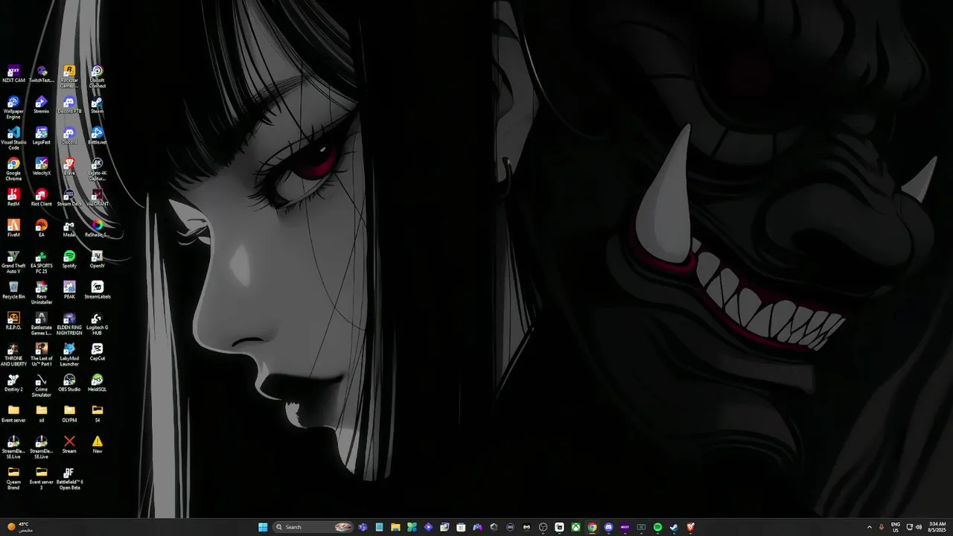The width and height of the screenshot is (953, 536).
Task: Select the Recycle Bin icon
Action: (x=13, y=290)
